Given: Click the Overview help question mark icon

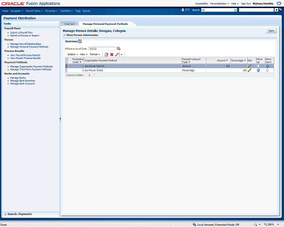Looking at the screenshot, I should tap(80, 41).
